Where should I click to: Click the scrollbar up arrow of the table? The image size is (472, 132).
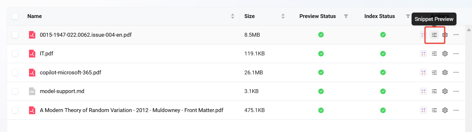point(469,30)
